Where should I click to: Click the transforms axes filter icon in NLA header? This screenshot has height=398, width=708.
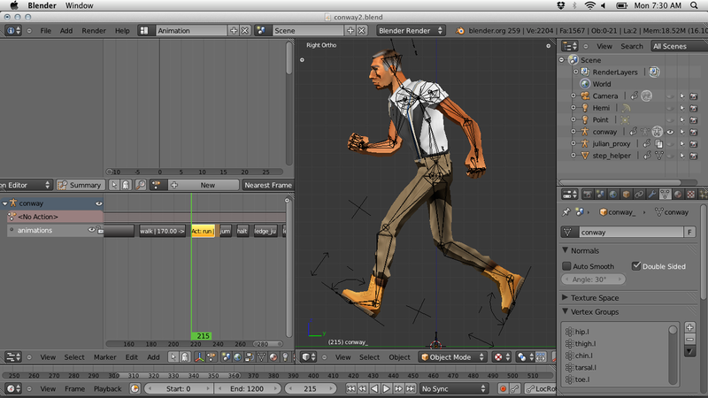pyautogui.click(x=199, y=357)
